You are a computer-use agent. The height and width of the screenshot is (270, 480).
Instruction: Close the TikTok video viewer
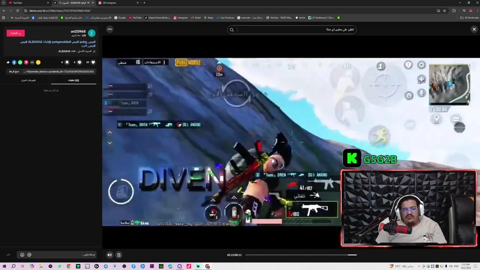pos(474,29)
